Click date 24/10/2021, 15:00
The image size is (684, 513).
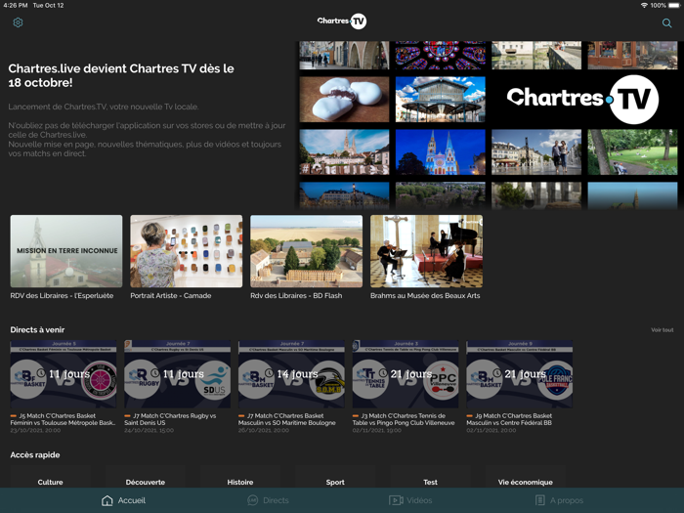click(x=149, y=430)
